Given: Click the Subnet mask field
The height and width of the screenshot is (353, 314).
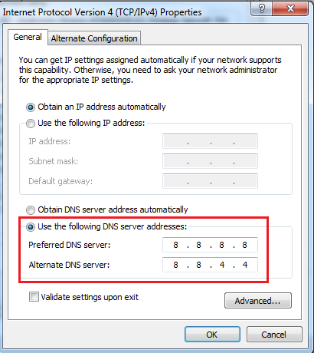Looking at the screenshot, I should [210, 161].
